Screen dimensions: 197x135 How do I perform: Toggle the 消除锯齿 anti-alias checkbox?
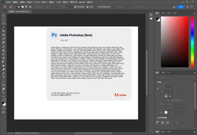coord(75,7)
